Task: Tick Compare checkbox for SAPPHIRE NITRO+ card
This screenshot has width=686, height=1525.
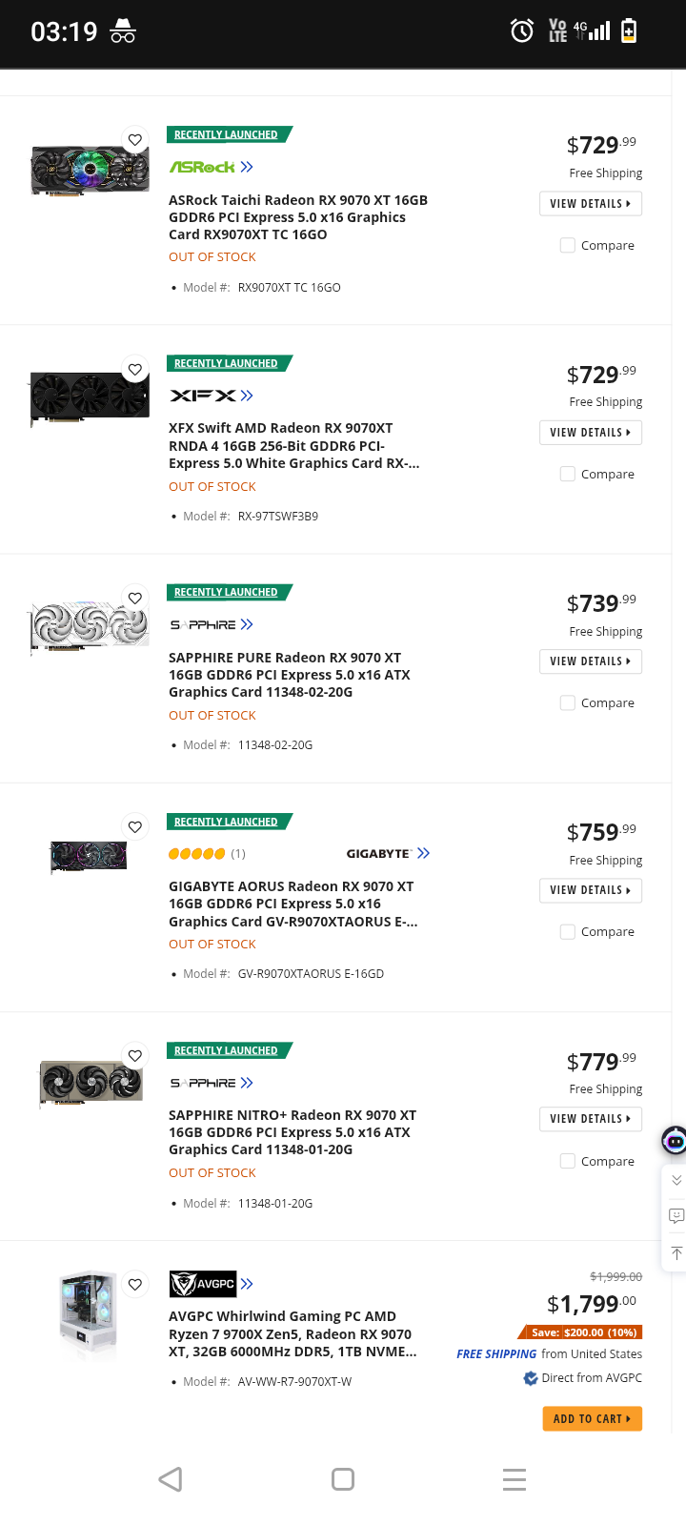Action: coord(568,1161)
